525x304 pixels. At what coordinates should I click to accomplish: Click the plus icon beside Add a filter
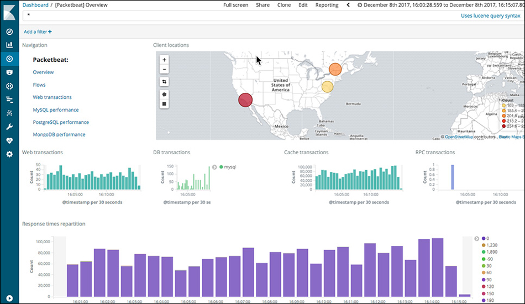(x=50, y=32)
